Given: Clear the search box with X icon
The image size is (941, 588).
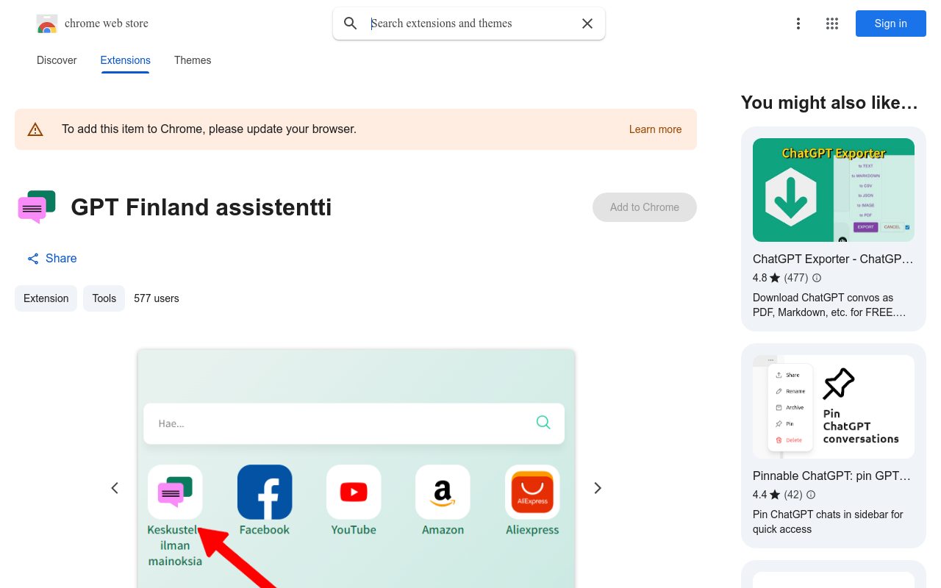Looking at the screenshot, I should pyautogui.click(x=587, y=24).
